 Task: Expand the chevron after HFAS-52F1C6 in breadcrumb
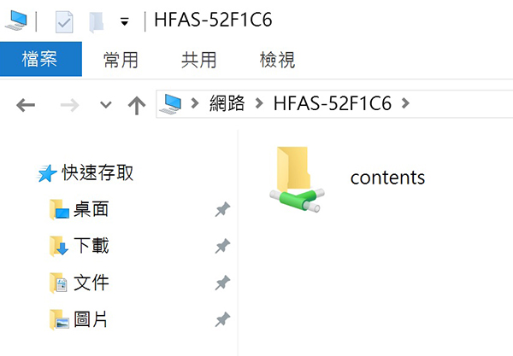pyautogui.click(x=405, y=103)
